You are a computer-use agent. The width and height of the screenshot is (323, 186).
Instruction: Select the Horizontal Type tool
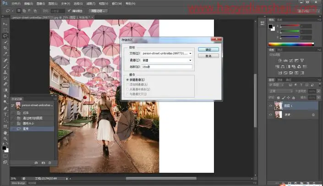(x=5, y=114)
